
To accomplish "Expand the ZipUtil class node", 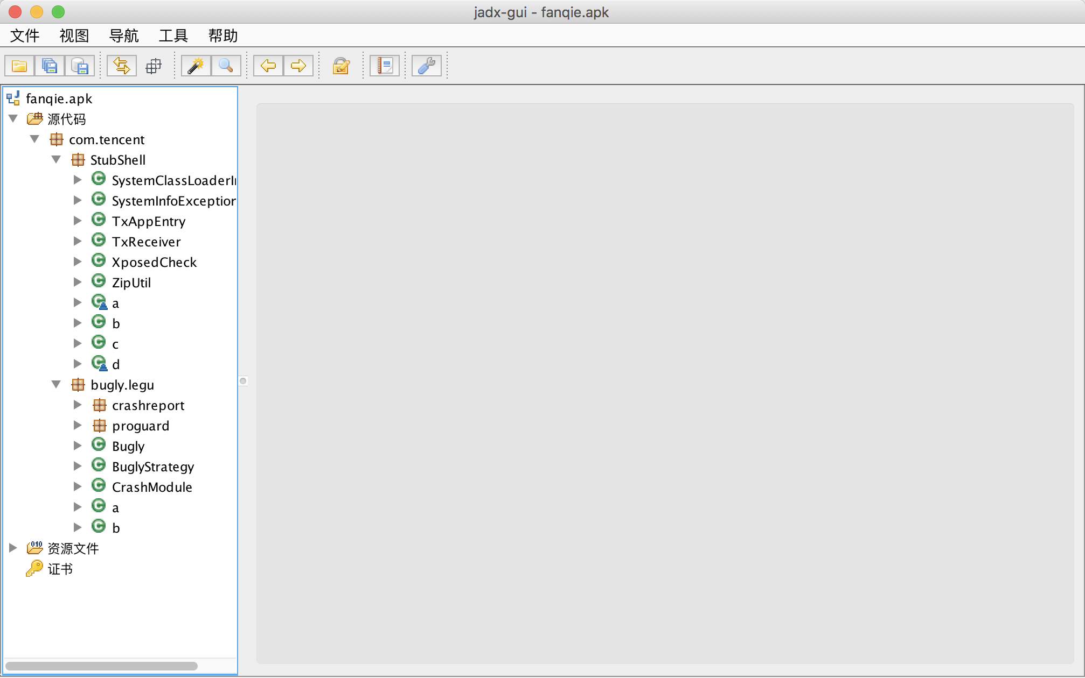I will coord(78,282).
